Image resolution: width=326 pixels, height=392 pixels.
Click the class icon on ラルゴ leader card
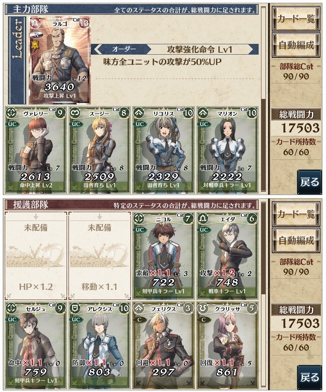pos(35,23)
